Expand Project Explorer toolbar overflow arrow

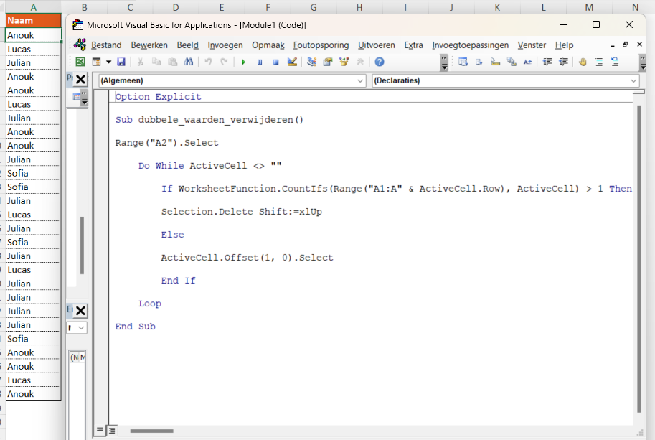pos(85,98)
